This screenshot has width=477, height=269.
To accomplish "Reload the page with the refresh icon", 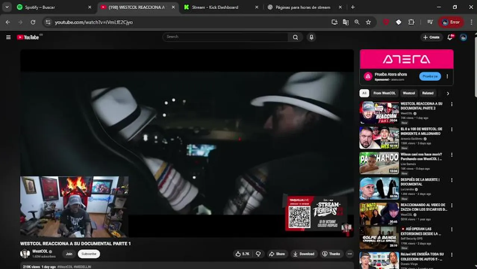I will pos(33,22).
